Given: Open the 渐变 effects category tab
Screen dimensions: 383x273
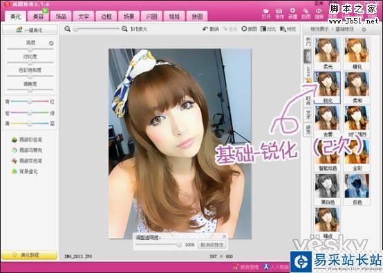Looking at the screenshot, I should [308, 129].
